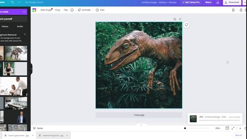Select the woman in black dress thumbnail
247x139 pixels.
click(x=15, y=69)
